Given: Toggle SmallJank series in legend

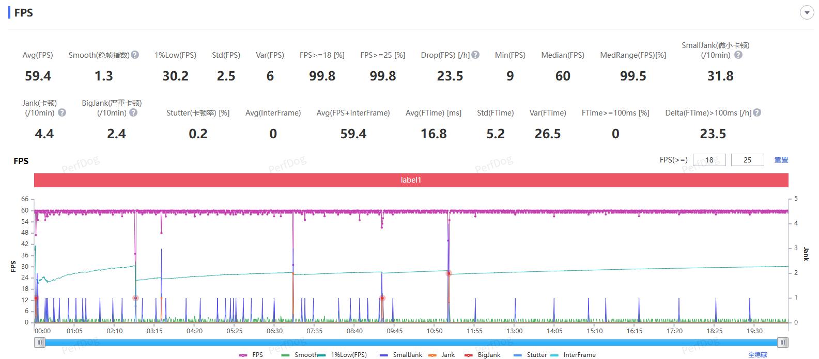Looking at the screenshot, I should pos(401,355).
